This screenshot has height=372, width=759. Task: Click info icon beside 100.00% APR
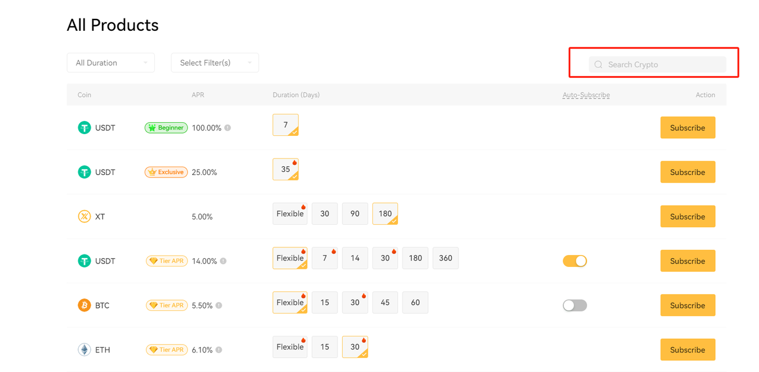(x=228, y=128)
